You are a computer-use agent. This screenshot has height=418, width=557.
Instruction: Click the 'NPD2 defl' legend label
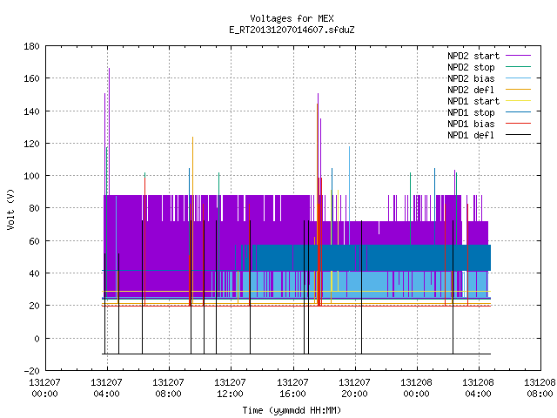471,90
